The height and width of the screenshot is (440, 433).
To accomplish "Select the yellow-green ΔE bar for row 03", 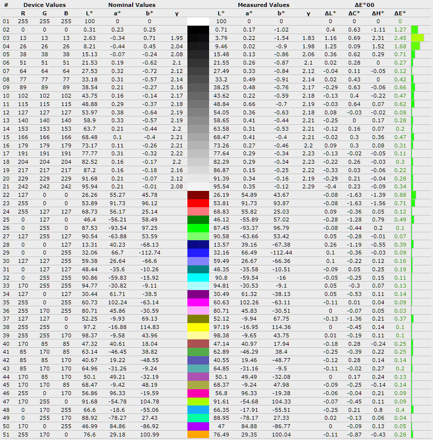I will [417, 38].
